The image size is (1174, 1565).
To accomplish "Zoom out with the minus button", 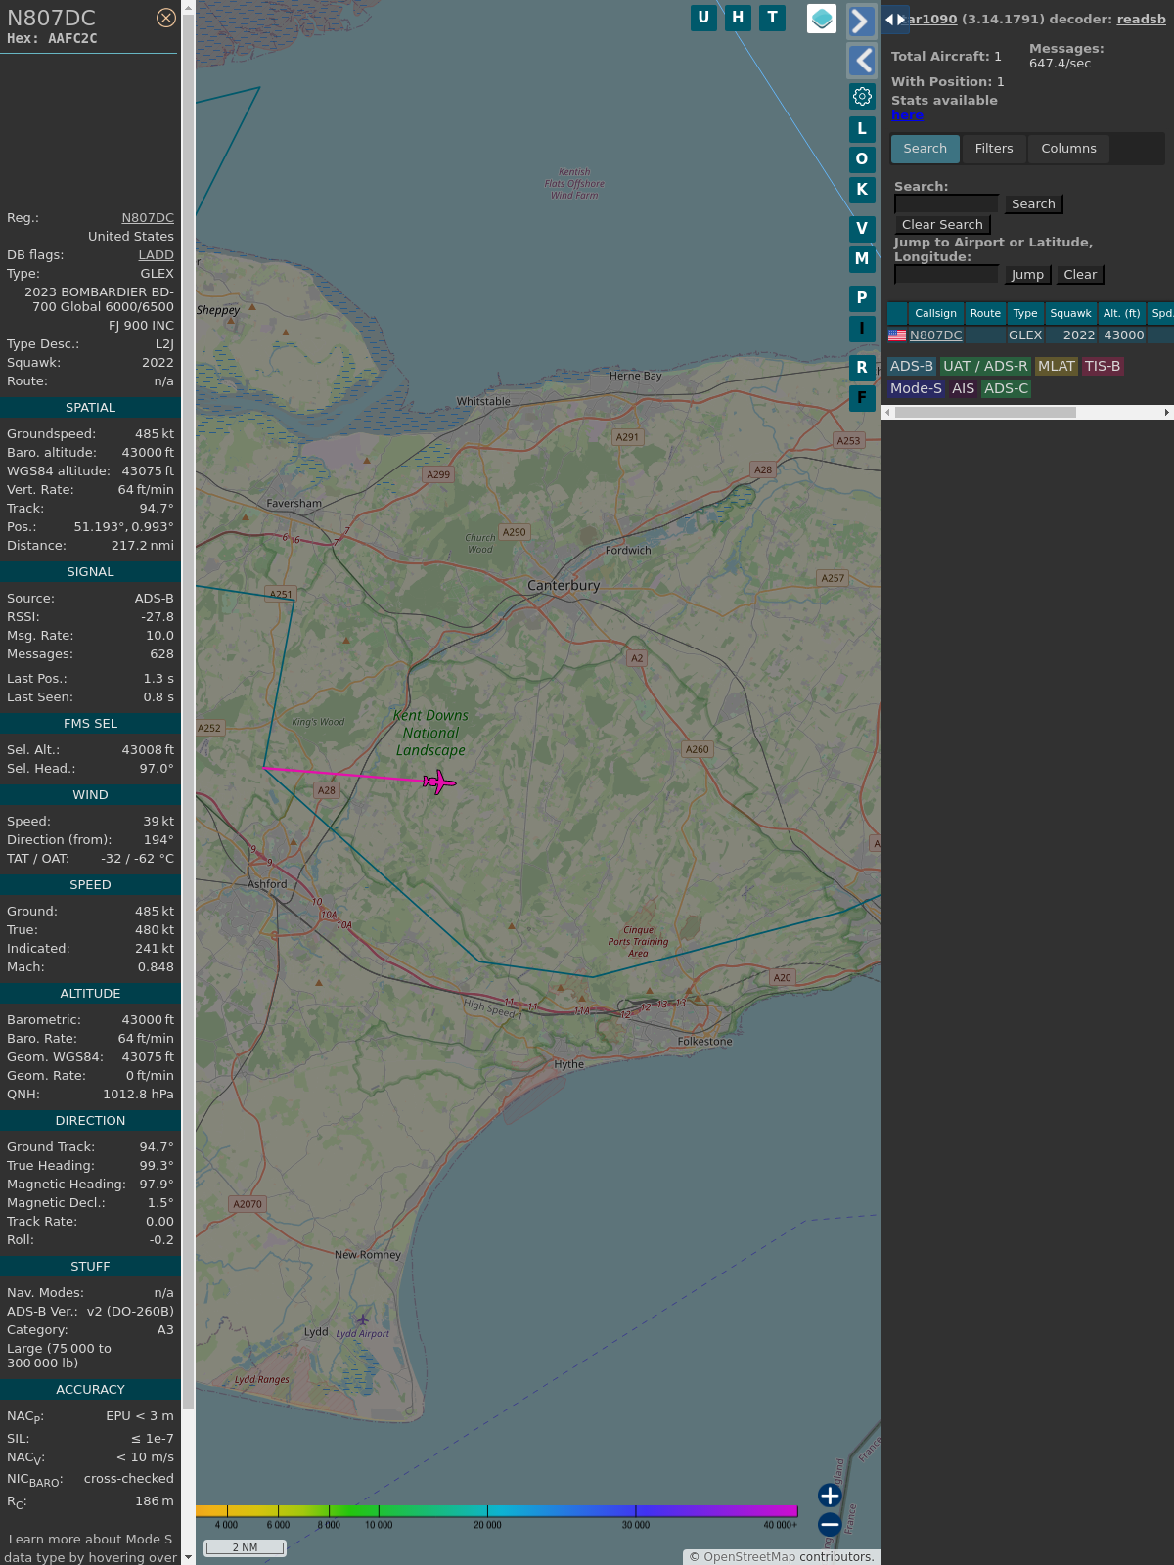I will pos(830,1524).
